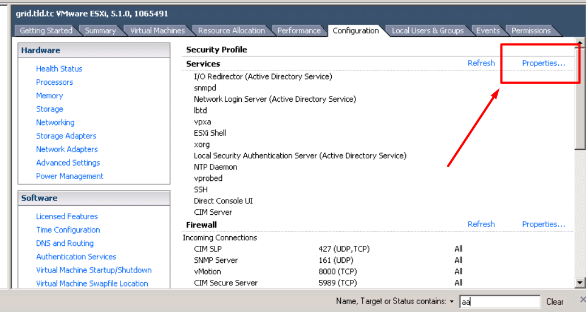Screen dimensions: 586x312
Task: Open Power Management settings
Action: click(x=70, y=176)
